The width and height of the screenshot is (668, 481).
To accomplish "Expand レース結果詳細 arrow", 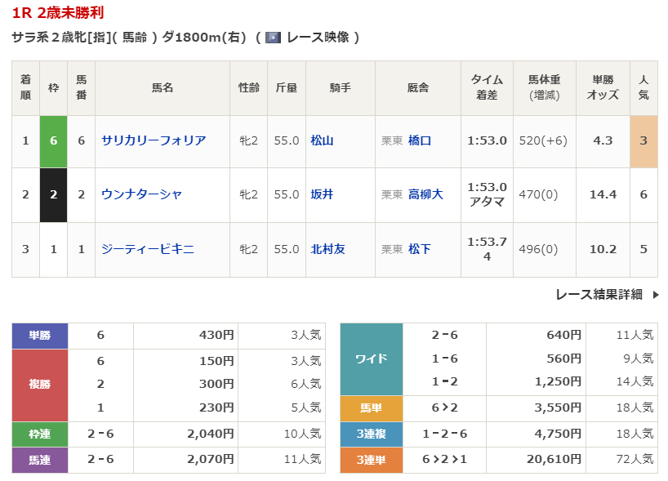I will (x=655, y=295).
